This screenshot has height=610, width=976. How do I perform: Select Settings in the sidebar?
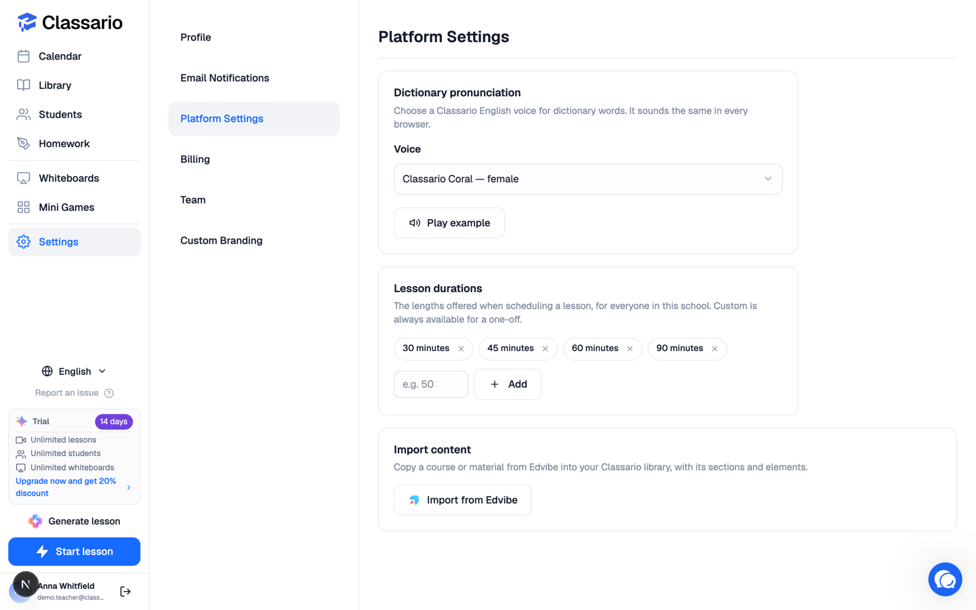(x=74, y=242)
